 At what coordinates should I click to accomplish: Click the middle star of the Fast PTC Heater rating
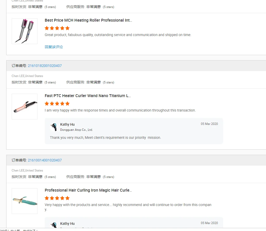pos(57,104)
